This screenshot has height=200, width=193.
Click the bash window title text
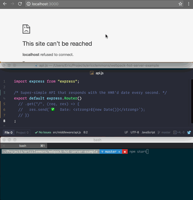click(x=98, y=140)
